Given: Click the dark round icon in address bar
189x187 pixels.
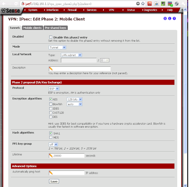Looking at the screenshot, I should point(138,4).
